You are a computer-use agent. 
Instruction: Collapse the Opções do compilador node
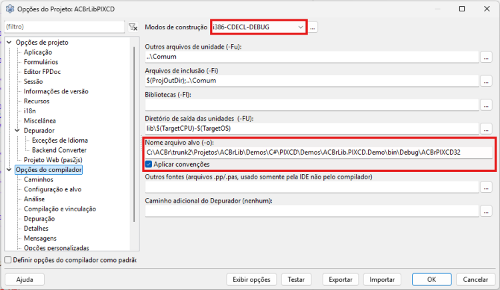9,170
